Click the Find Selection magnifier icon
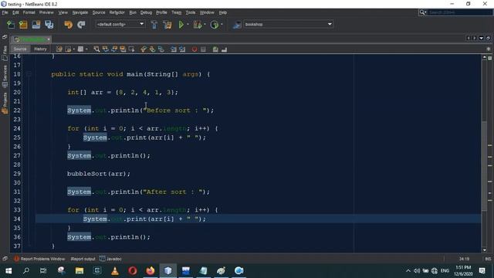 (96, 49)
